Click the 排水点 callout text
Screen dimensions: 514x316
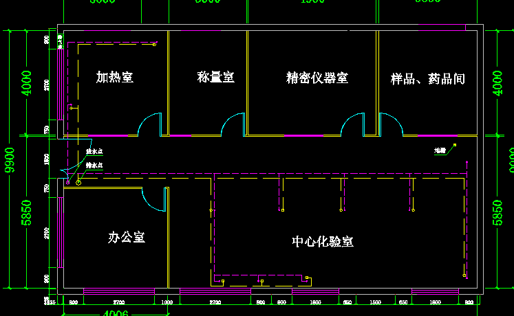(x=94, y=165)
